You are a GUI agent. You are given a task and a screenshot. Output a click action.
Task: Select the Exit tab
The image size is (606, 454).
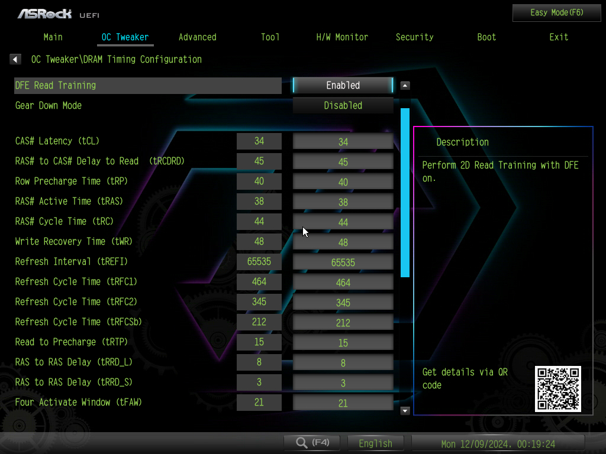point(559,37)
